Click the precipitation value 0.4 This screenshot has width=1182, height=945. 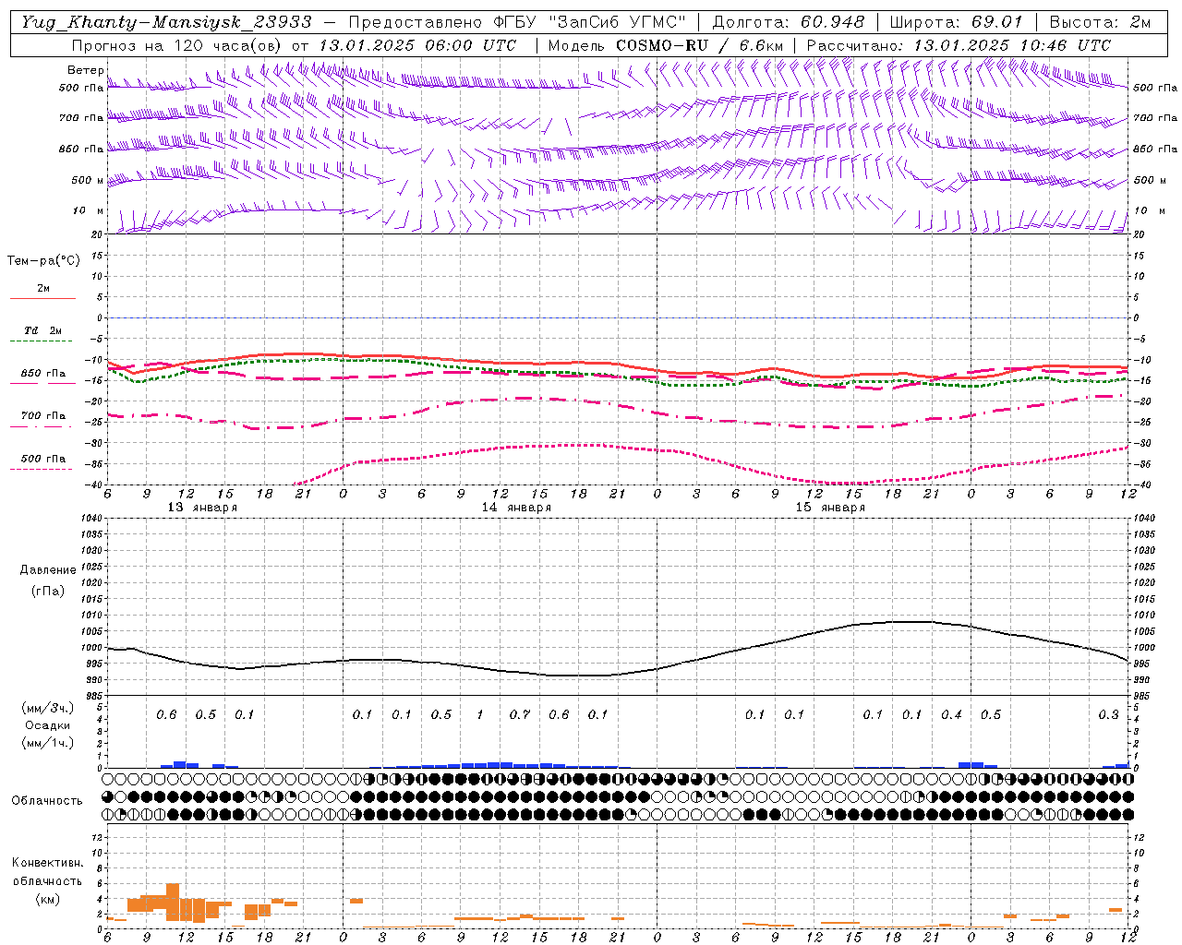tap(951, 714)
